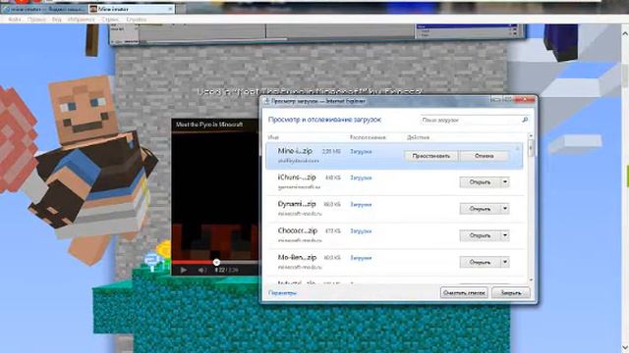Image resolution: width=629 pixels, height=353 pixels.
Task: Open the Сервис menu
Action: pyautogui.click(x=110, y=20)
